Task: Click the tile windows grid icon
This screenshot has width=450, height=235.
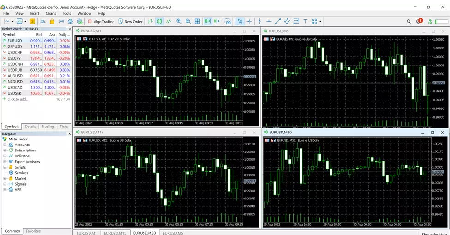Action: click(198, 21)
